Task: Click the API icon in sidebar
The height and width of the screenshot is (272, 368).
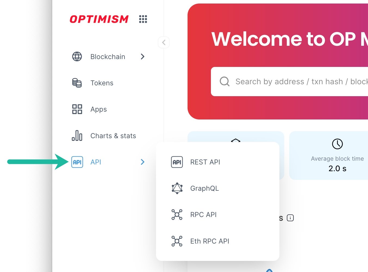Action: 77,162
